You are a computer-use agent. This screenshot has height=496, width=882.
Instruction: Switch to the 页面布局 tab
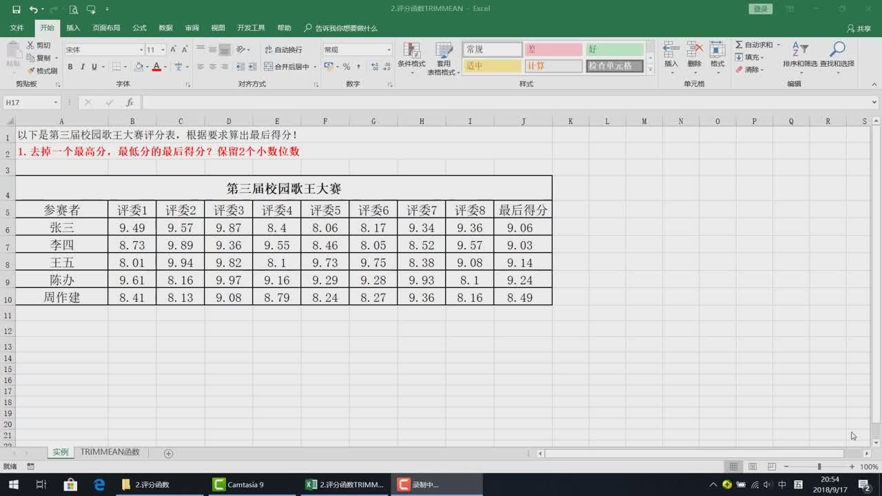click(106, 28)
